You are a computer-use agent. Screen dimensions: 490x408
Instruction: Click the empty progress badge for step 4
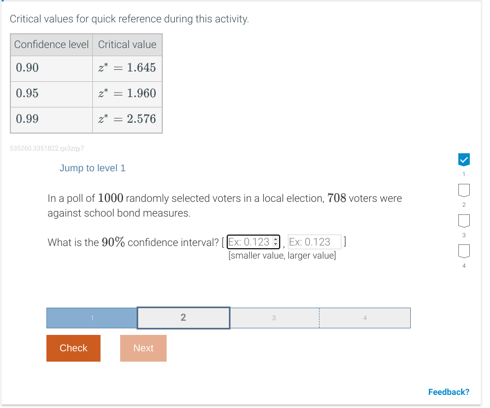coord(464,251)
